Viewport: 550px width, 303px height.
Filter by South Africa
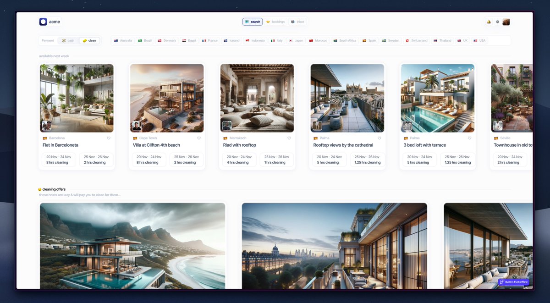coord(345,40)
